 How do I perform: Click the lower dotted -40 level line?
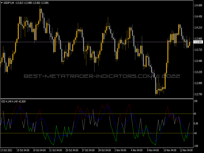(102, 133)
